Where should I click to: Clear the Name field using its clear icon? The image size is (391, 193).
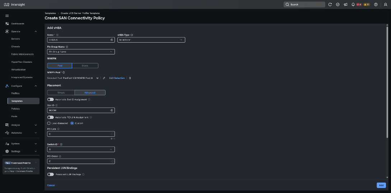pos(112,40)
